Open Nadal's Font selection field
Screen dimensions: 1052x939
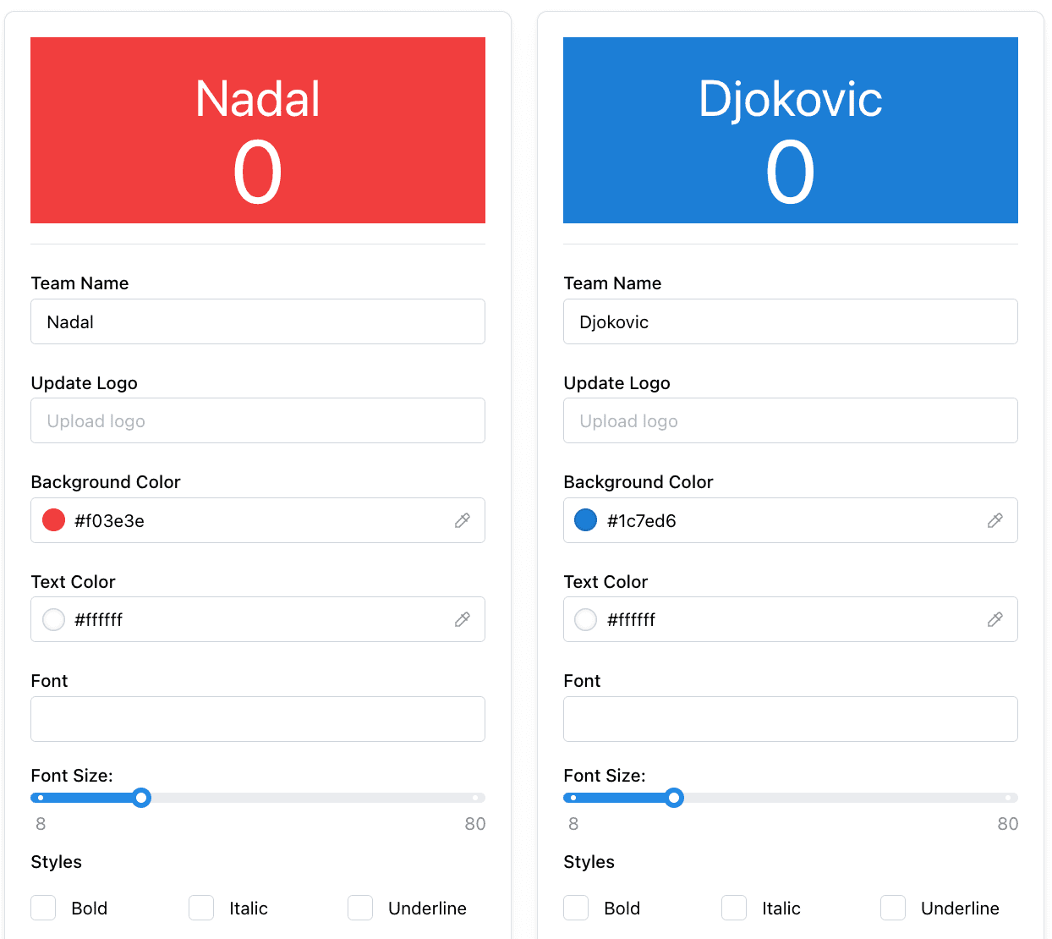coord(258,719)
